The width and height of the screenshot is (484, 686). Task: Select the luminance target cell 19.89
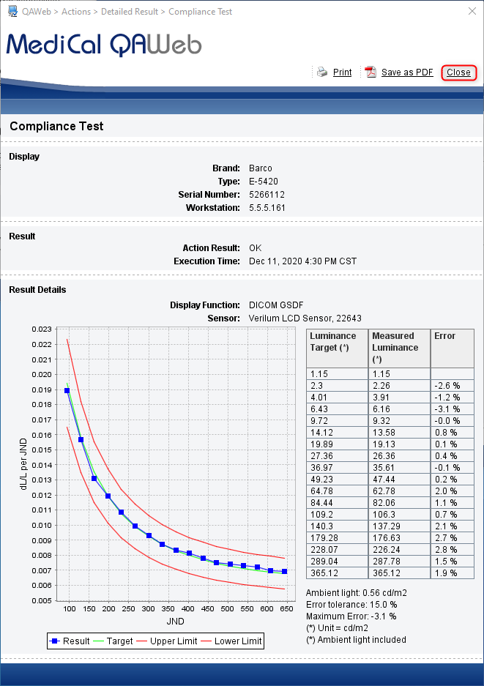pyautogui.click(x=338, y=444)
